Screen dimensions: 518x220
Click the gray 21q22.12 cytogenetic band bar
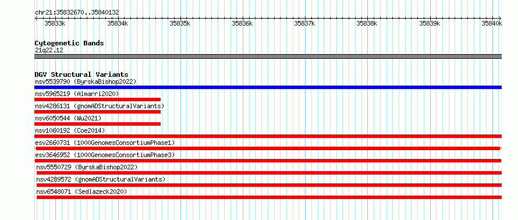tap(268, 56)
